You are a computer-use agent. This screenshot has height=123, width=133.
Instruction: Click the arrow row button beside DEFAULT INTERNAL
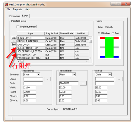pyautogui.click(x=14, y=41)
